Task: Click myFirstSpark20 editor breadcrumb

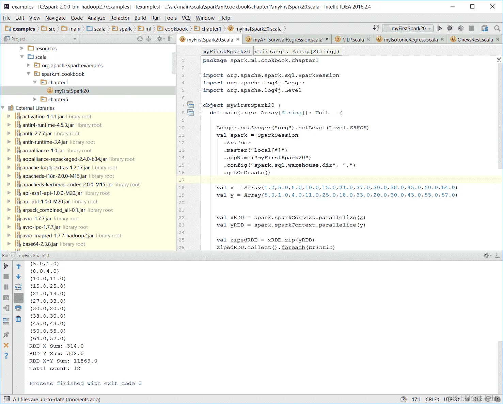Action: (226, 51)
